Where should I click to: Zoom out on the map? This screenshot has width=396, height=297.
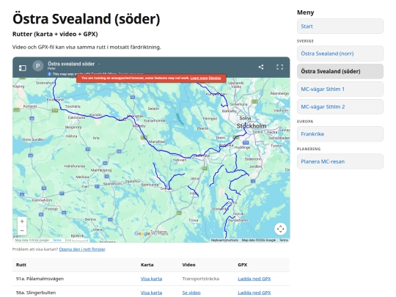point(22,230)
